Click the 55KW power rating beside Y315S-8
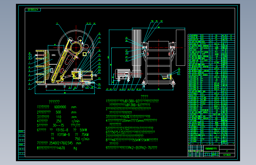Image resolution: width=256 pixels, height=165 pixels. [84, 130]
